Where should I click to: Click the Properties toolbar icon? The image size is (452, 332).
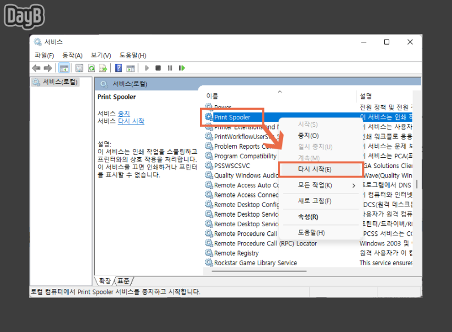click(79, 68)
